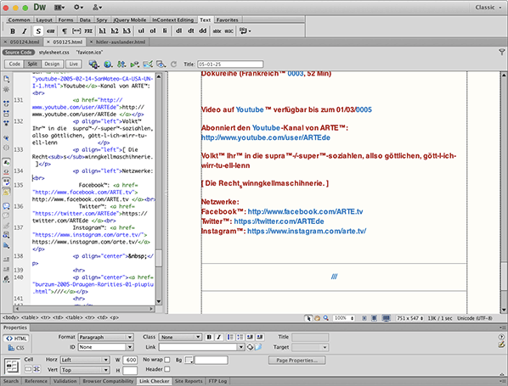Click the Emphasis (em) insert icon
The image size is (508, 386).
[x=50, y=31]
